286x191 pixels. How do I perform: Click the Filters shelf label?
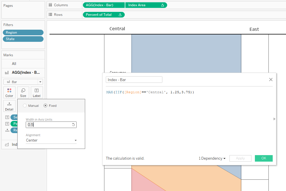pos(8,25)
